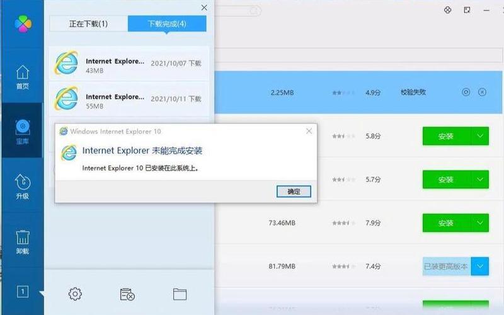Switch to 正在下载(1) tab

tap(88, 23)
